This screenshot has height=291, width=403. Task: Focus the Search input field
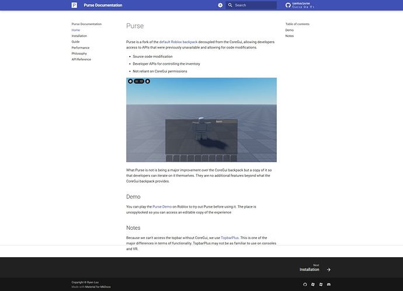pos(251,5)
